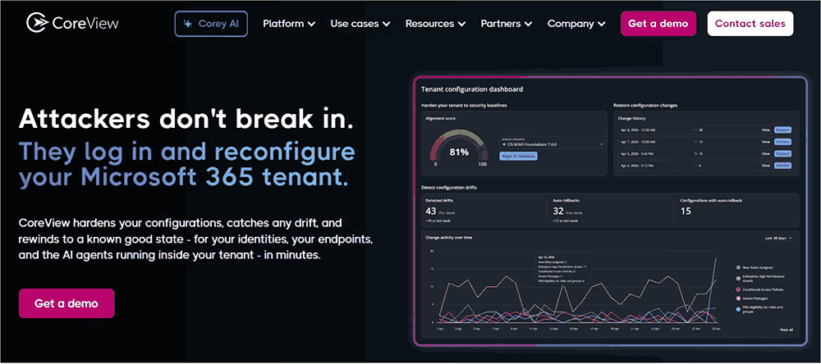Click the Access Packages legend dot
Screen dimensions: 821x364
pyautogui.click(x=738, y=298)
